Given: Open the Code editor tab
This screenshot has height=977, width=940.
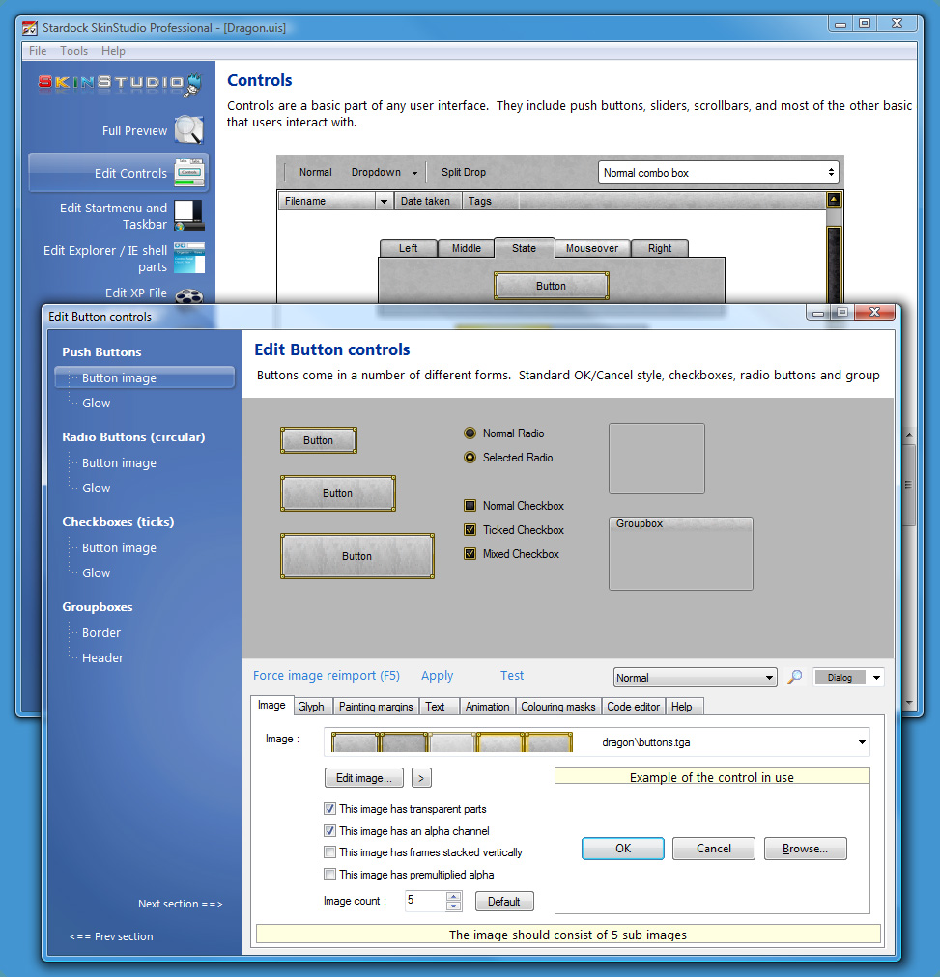Looking at the screenshot, I should click(x=634, y=707).
